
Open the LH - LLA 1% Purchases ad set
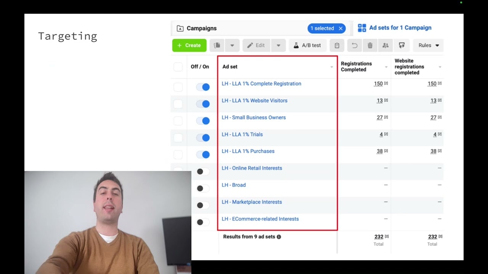tap(248, 151)
